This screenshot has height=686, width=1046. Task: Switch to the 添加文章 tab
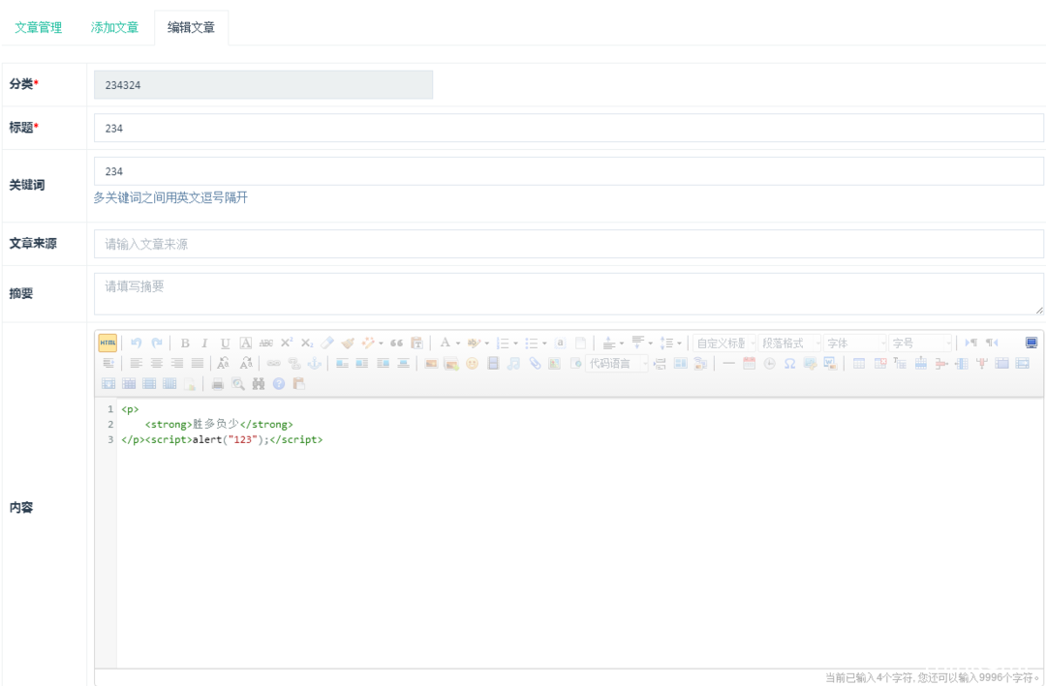click(114, 27)
